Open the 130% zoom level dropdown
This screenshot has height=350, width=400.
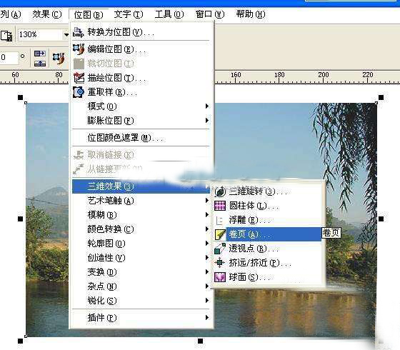click(x=66, y=35)
